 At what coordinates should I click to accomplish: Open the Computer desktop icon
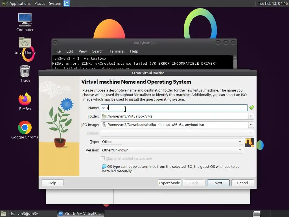point(25,22)
